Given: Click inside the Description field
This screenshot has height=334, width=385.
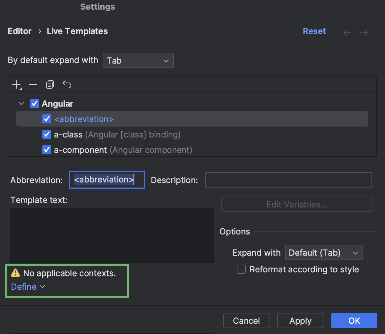Looking at the screenshot, I should pos(288,180).
